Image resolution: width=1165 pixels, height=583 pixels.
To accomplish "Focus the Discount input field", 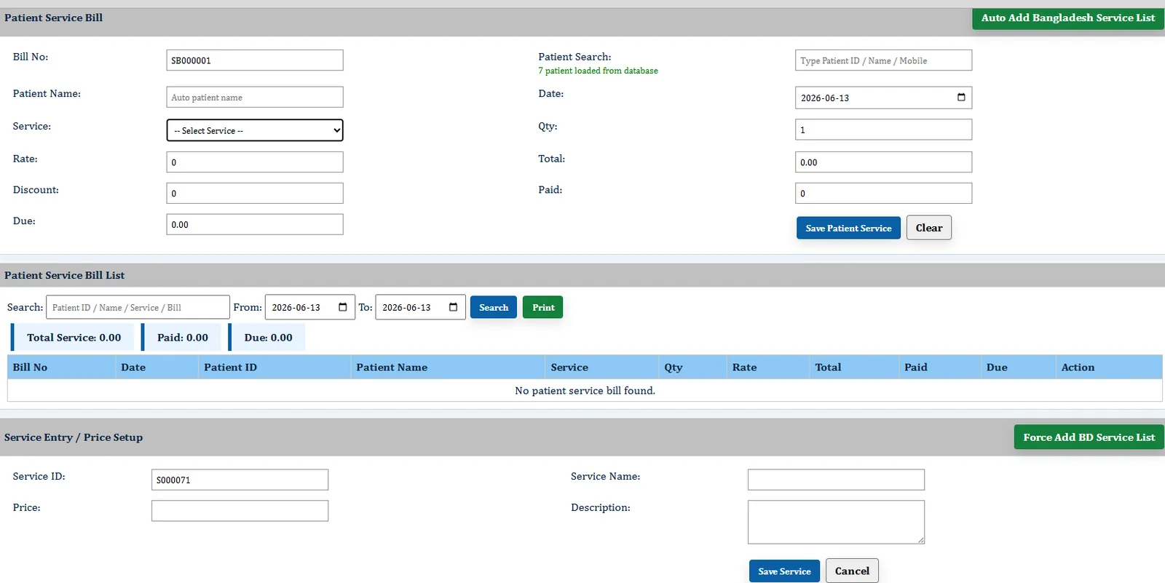I will click(255, 194).
